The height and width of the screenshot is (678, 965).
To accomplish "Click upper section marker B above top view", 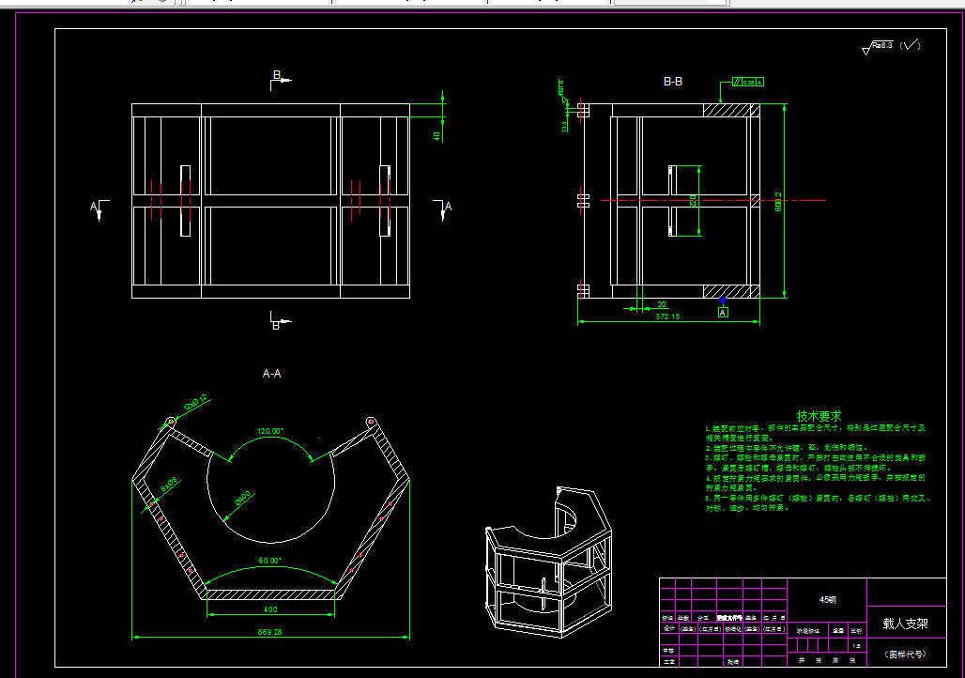I will click(x=280, y=80).
